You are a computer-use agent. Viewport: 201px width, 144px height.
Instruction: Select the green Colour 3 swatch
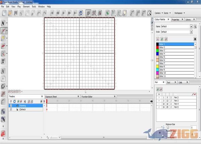click(x=157, y=51)
